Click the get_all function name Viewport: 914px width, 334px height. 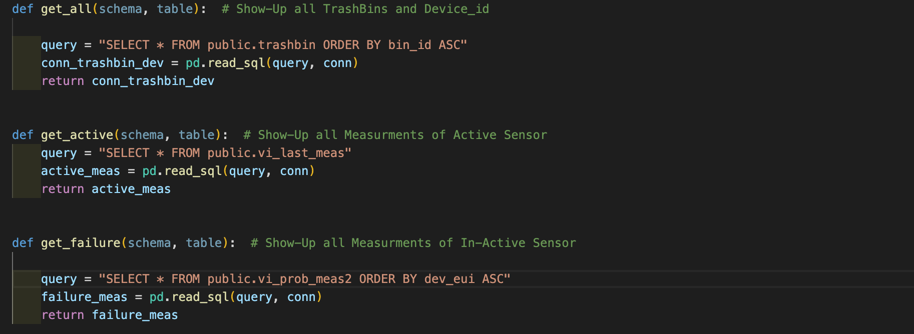tap(67, 9)
